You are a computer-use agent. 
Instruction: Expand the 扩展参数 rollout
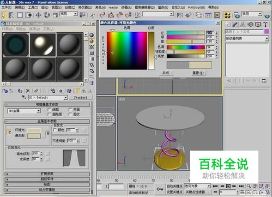[x=47, y=174]
